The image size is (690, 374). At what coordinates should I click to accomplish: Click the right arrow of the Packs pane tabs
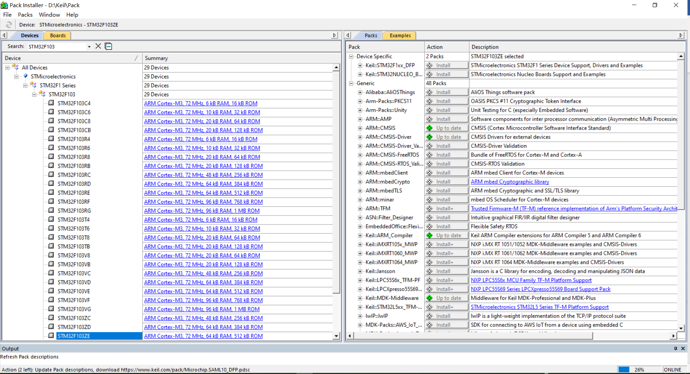[x=681, y=35]
